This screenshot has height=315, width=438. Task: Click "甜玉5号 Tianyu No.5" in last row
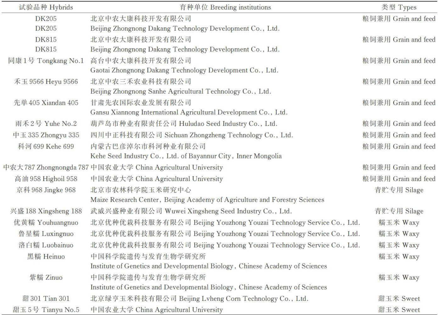tap(46, 310)
